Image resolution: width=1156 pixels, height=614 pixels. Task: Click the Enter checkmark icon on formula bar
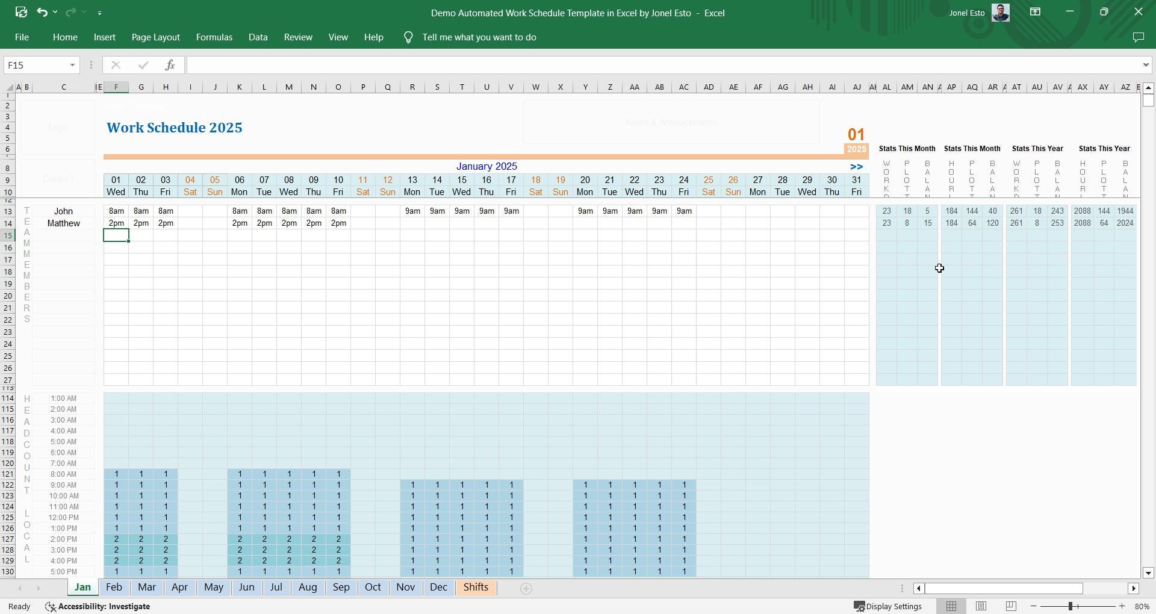(143, 64)
